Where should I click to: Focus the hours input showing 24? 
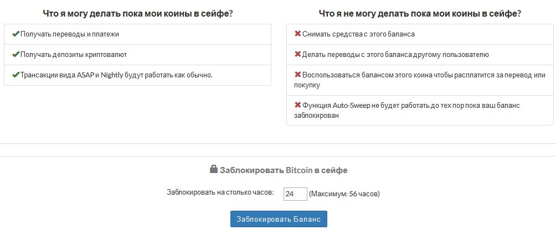coord(295,194)
